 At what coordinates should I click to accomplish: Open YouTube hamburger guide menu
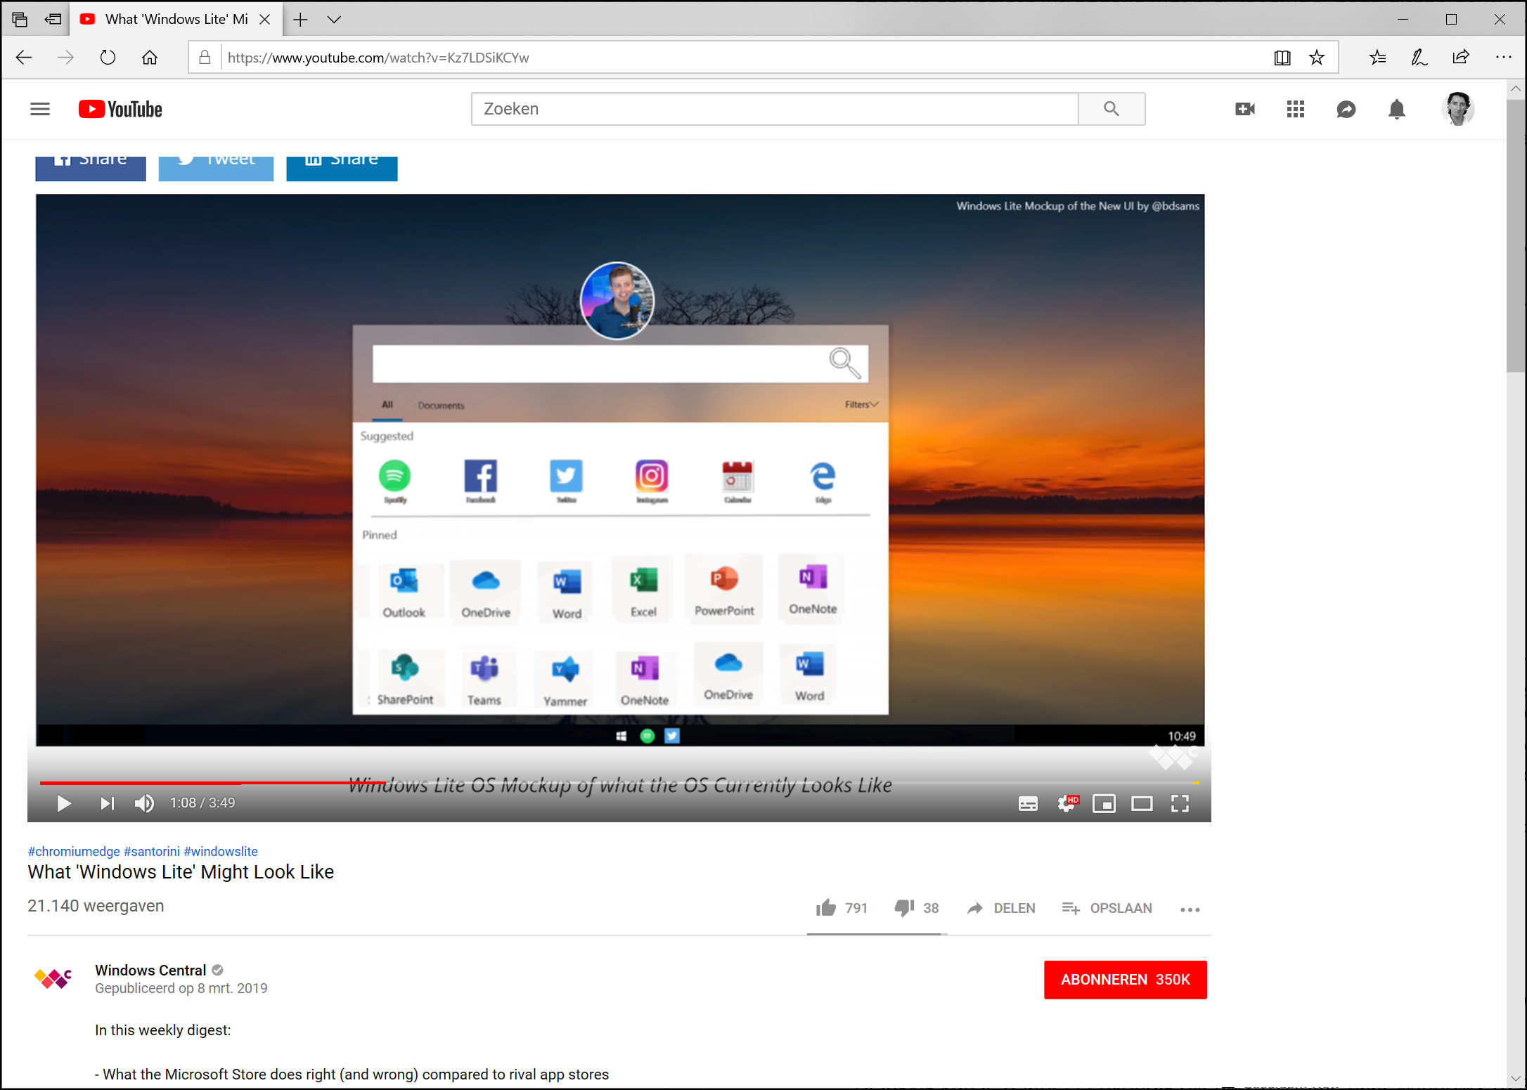click(40, 109)
